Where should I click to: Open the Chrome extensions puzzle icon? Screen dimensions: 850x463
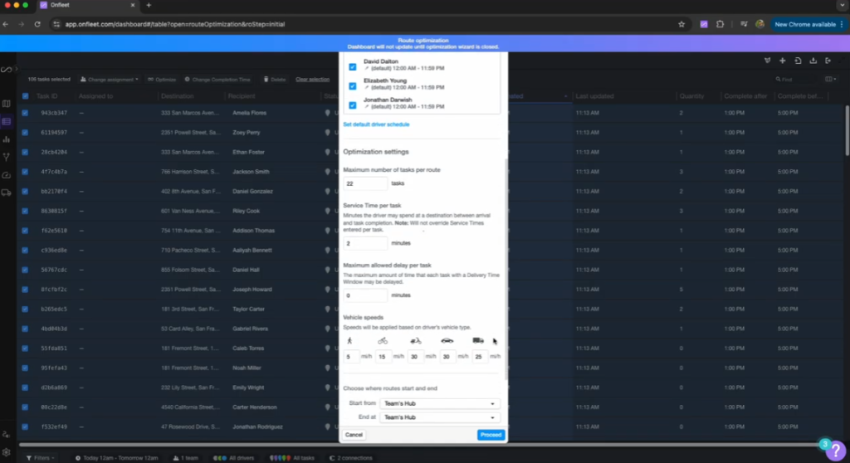pos(720,24)
